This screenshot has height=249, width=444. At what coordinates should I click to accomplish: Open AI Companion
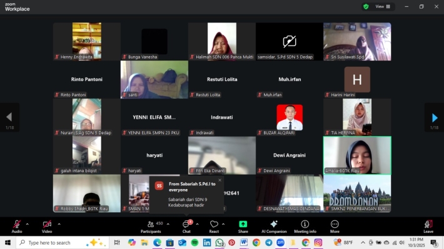[274, 227]
